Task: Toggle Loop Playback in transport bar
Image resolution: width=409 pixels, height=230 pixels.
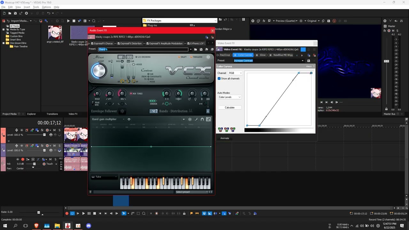Action: tap(72, 213)
